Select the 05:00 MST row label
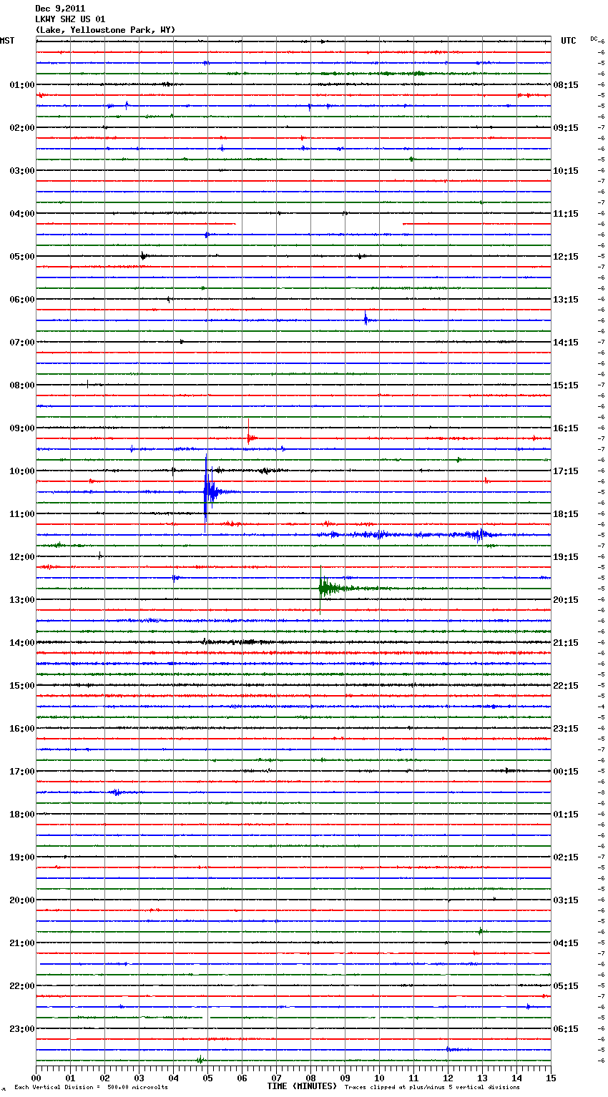The width and height of the screenshot is (608, 1097). [x=22, y=257]
